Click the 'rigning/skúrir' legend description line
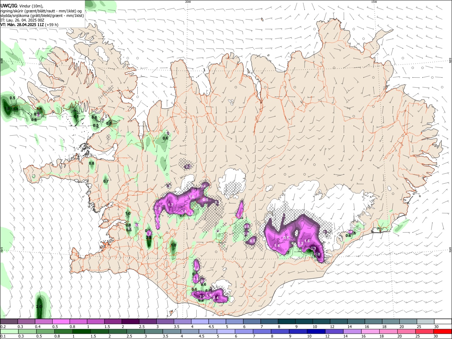The height and width of the screenshot is (339, 452). coord(41,11)
